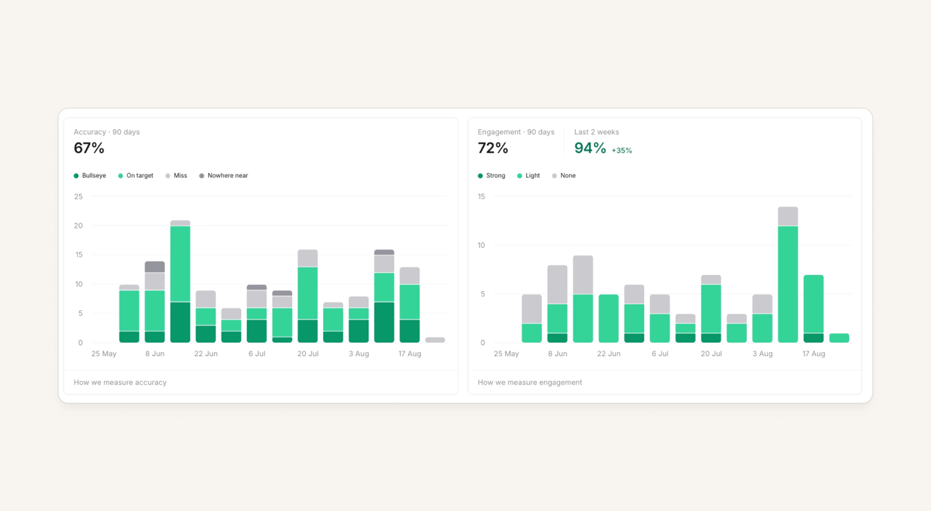Click the 94% last 2 weeks value
Screen dimensions: 931x511
point(590,148)
